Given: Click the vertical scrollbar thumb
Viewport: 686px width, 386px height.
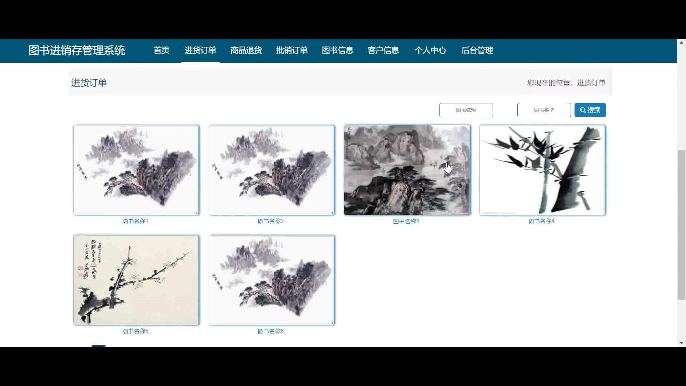Looking at the screenshot, I should 681,225.
